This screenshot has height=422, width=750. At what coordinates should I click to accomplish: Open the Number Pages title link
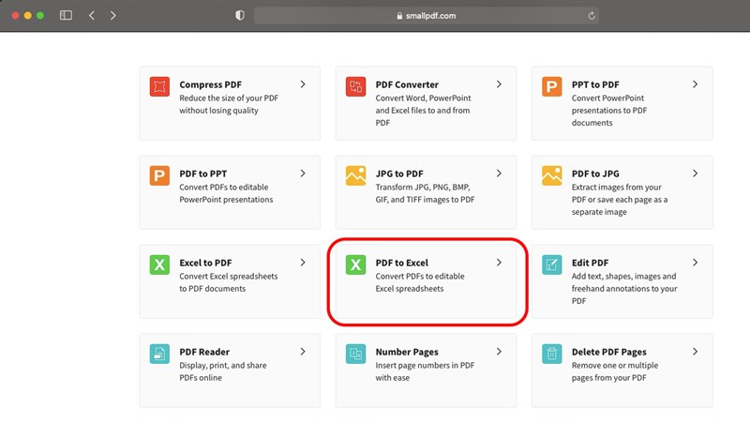pos(407,352)
